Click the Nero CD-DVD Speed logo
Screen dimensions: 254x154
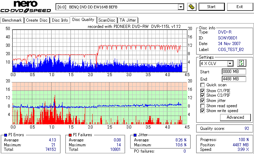pos(26,7)
